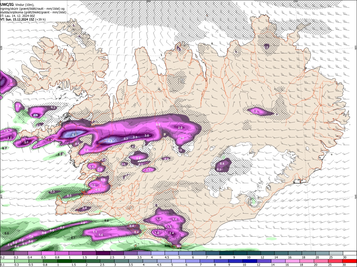Click the initial time 'IT: Lau. 14. 12. 2024 00Z'

click(18, 16)
